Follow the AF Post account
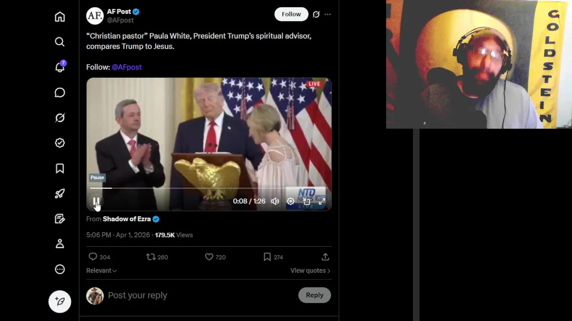 (x=291, y=14)
